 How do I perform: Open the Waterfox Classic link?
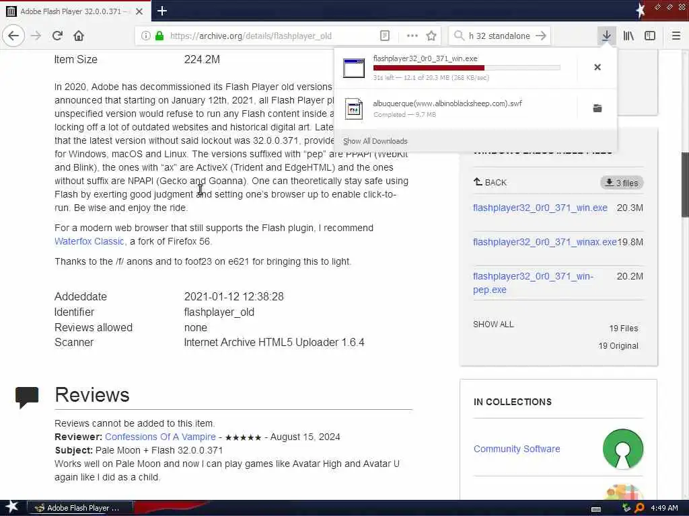click(89, 241)
